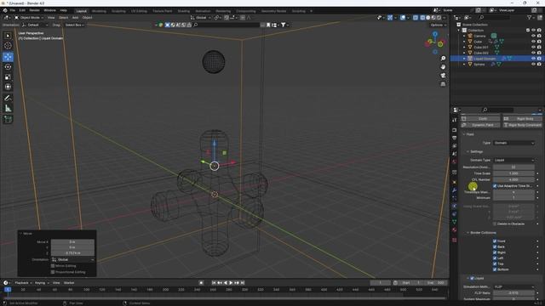Uncheck the Back border collision checkbox

(x=495, y=246)
